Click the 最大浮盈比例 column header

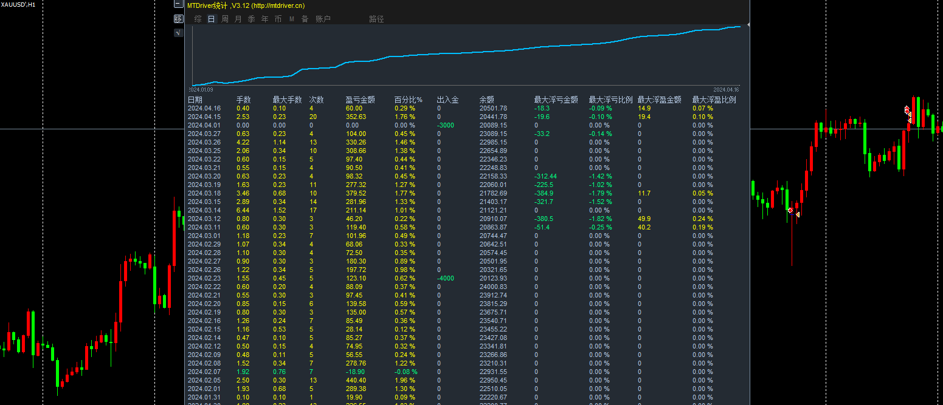coord(714,100)
